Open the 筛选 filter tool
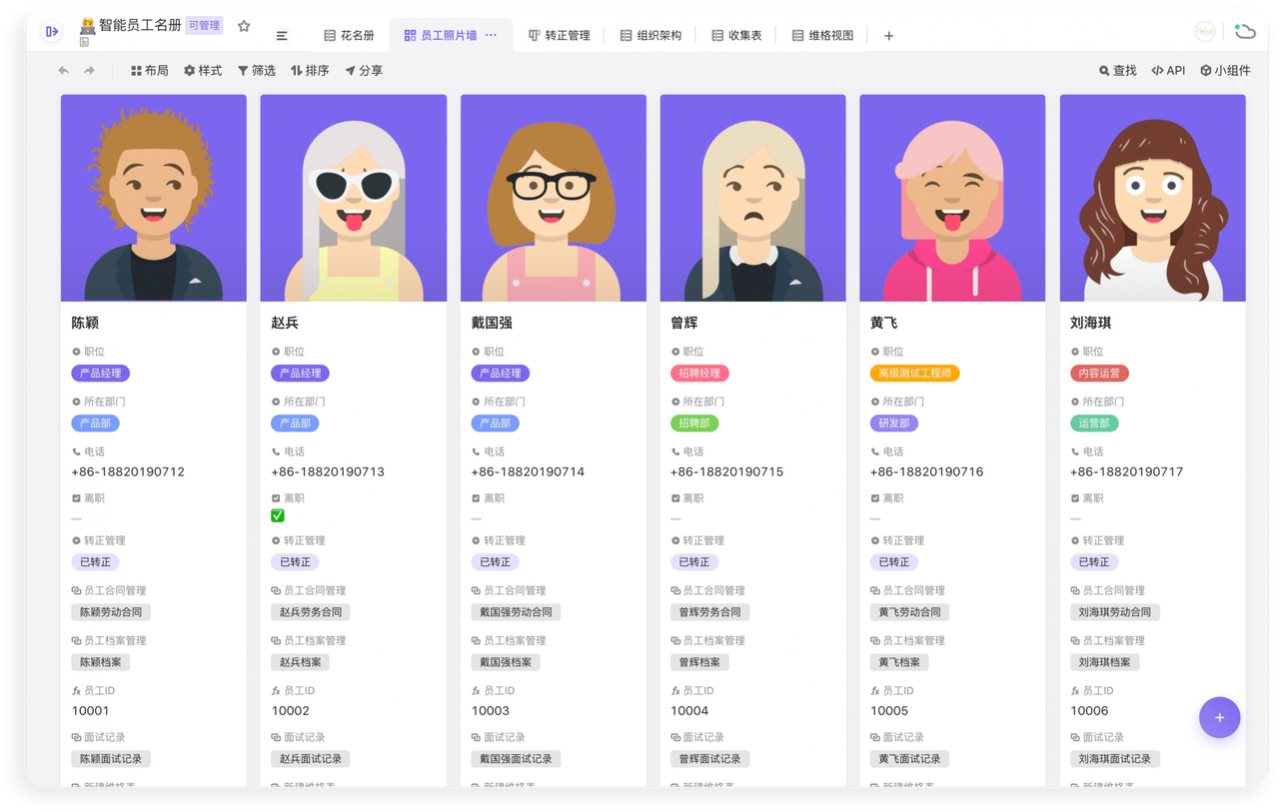Viewport: 1279px width, 812px height. (257, 70)
